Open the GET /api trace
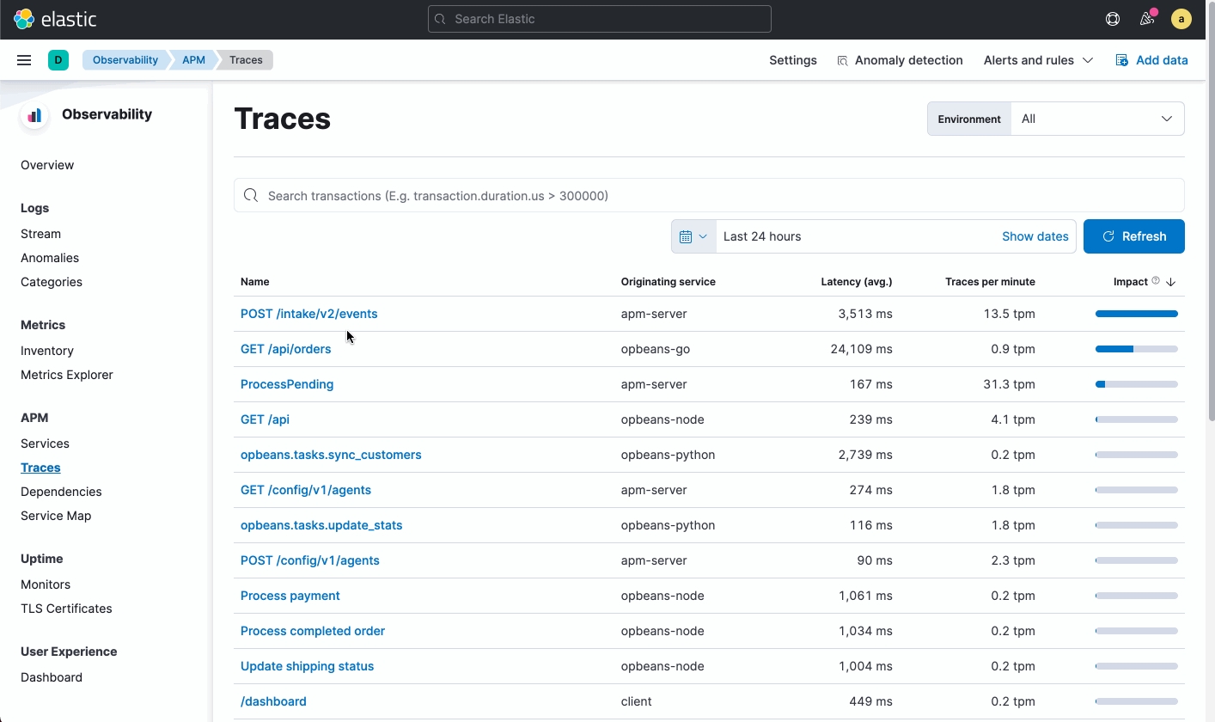Image resolution: width=1215 pixels, height=722 pixels. (x=265, y=419)
